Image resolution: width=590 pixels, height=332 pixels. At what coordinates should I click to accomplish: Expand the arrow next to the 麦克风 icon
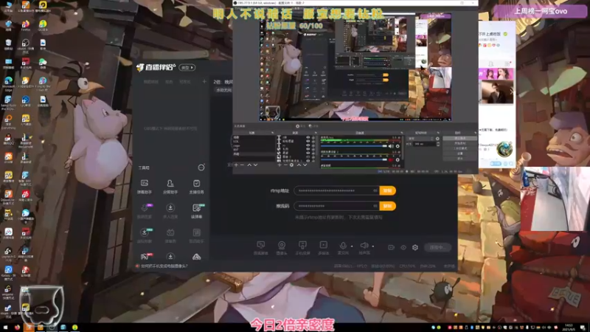(352, 246)
